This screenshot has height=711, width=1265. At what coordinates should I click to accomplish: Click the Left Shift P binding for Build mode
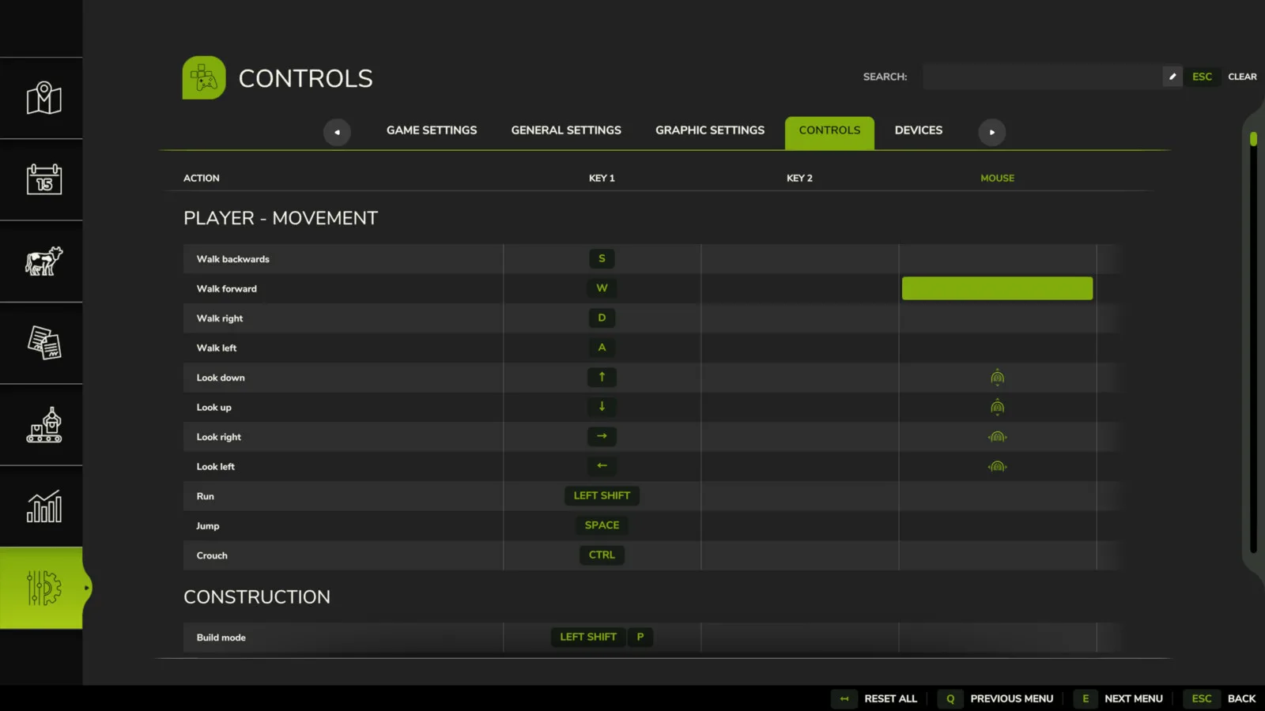click(x=602, y=637)
